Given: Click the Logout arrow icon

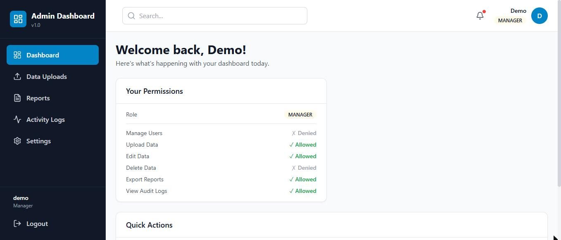Looking at the screenshot, I should (17, 223).
